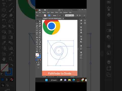Pick the Width tool

coord(37,37)
